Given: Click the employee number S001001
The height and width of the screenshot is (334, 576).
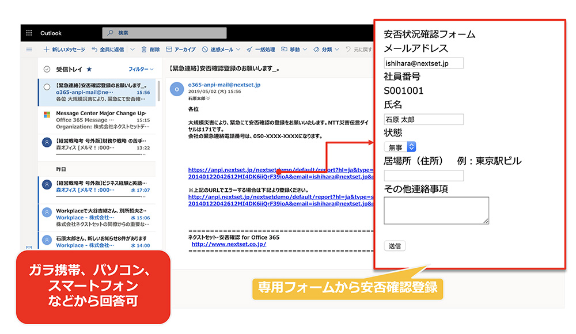Looking at the screenshot, I should [x=403, y=91].
